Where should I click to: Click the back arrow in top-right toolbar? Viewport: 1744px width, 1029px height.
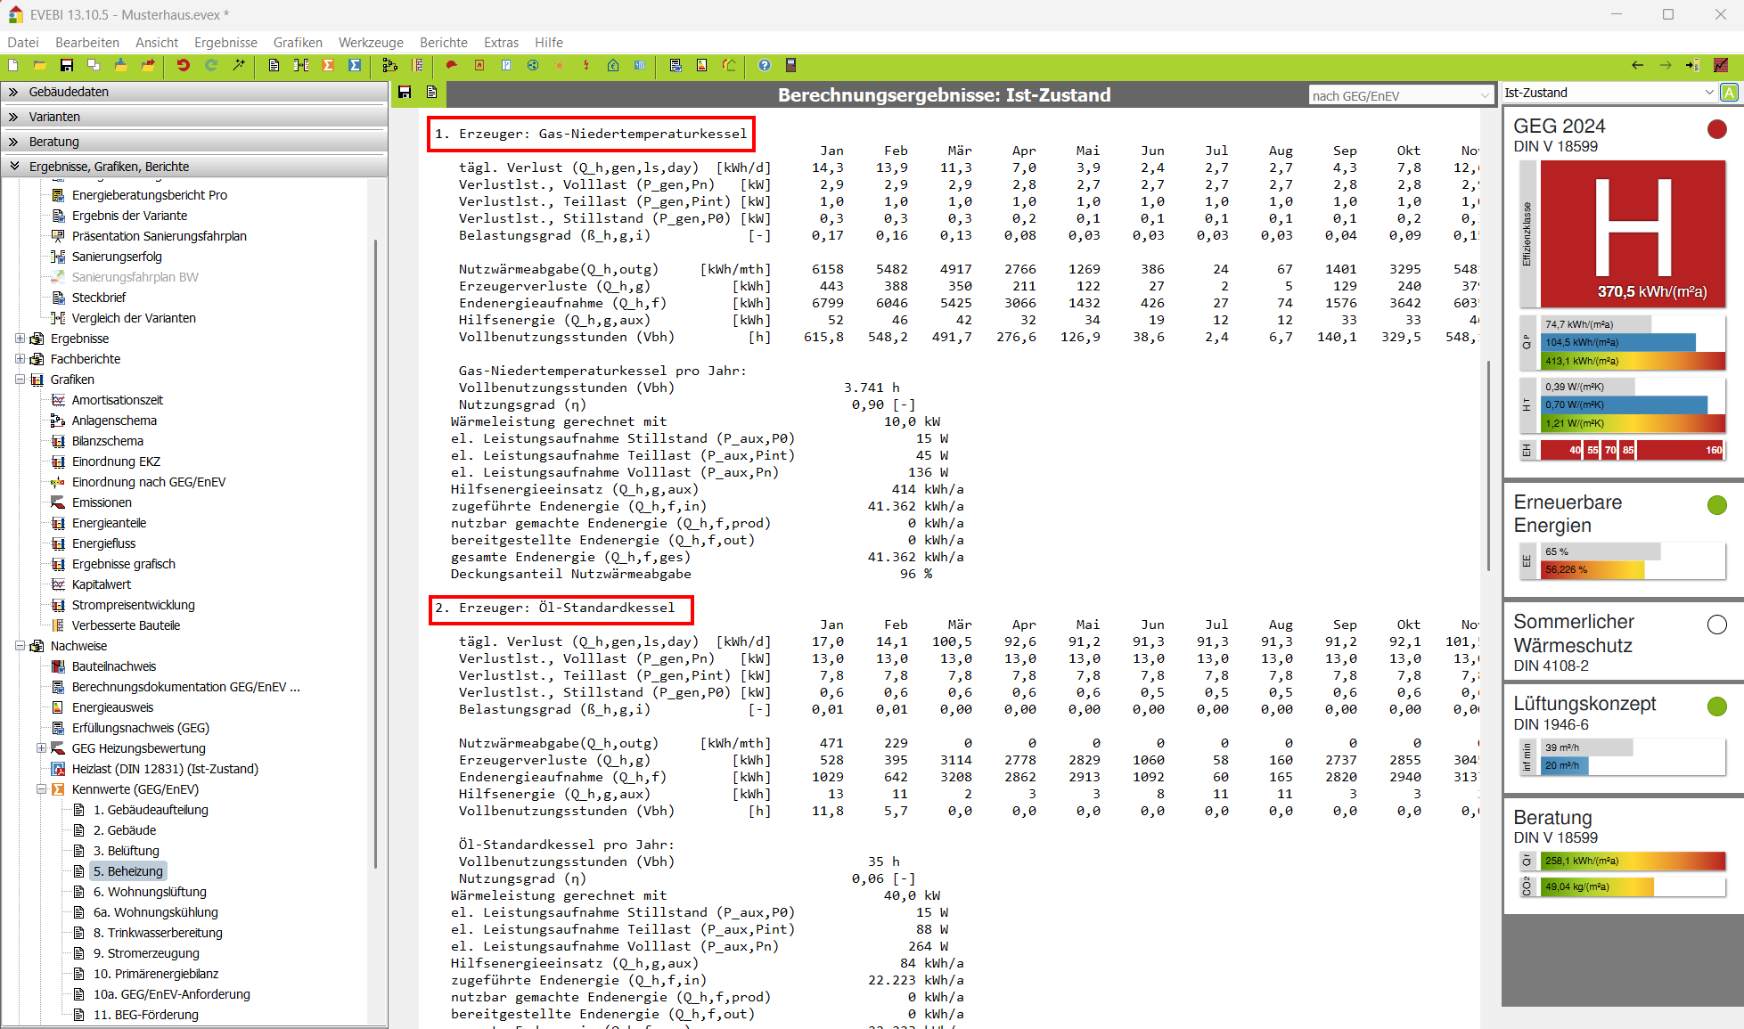[1637, 65]
